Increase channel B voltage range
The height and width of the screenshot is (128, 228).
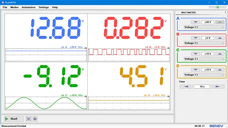(220, 38)
